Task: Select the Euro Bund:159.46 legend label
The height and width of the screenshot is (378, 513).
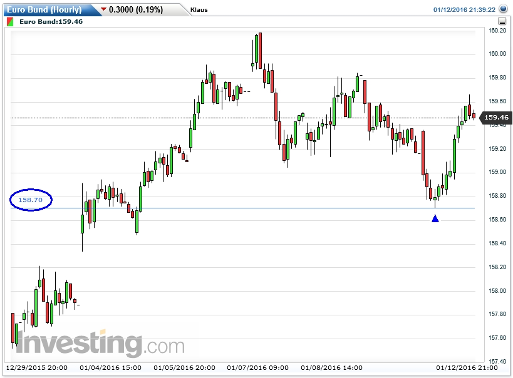Action: [51, 21]
